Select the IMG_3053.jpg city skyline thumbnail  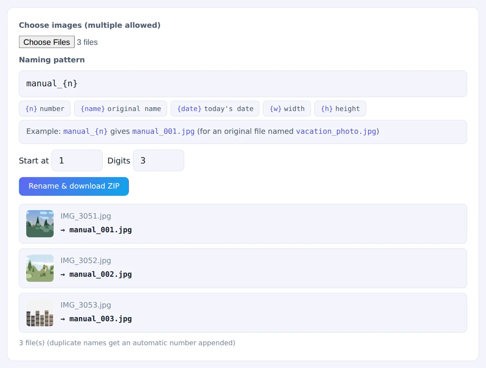40,312
